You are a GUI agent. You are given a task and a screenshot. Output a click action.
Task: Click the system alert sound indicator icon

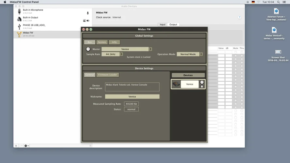[84, 21]
